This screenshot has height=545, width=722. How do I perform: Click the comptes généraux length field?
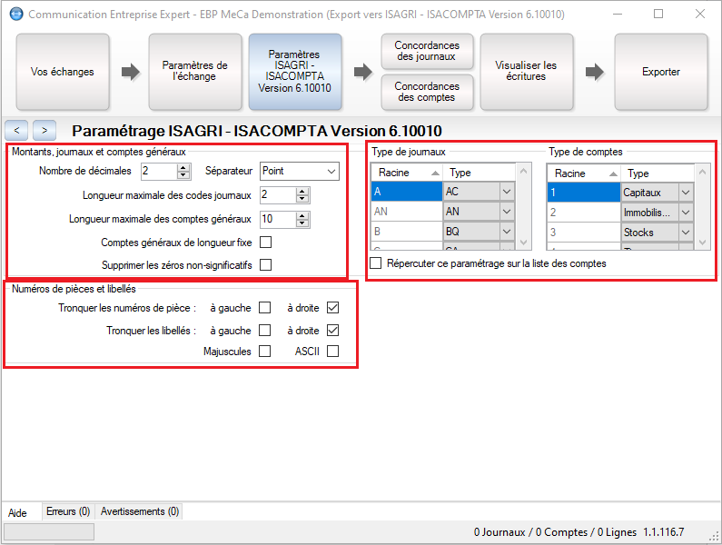[278, 219]
